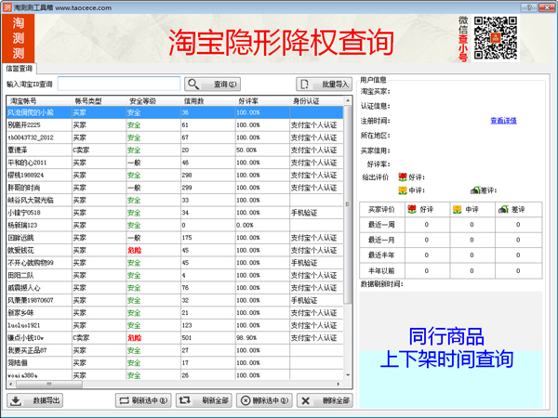Image resolution: width=558 pixels, height=418 pixels.
Task: Select the row ending in 0518
Action: point(175,213)
